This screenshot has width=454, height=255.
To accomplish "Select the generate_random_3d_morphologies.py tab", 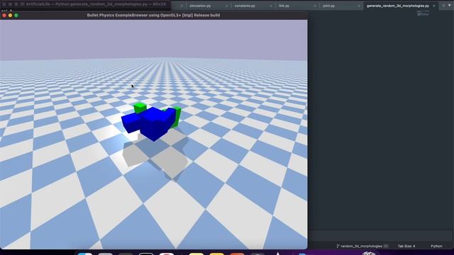I will 398,6.
